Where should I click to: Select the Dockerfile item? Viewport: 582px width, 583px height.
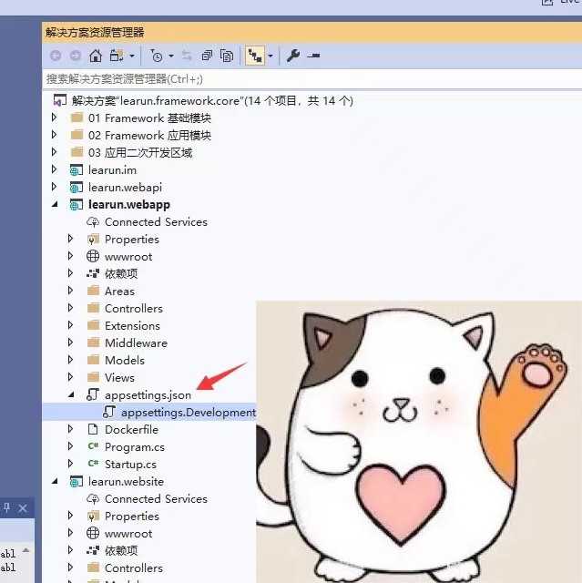tap(131, 429)
